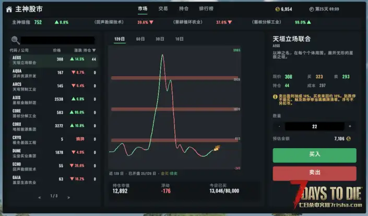The height and width of the screenshot is (216, 368).
Task: Click the 预估金额 7,106 amount
Action: pyautogui.click(x=339, y=139)
